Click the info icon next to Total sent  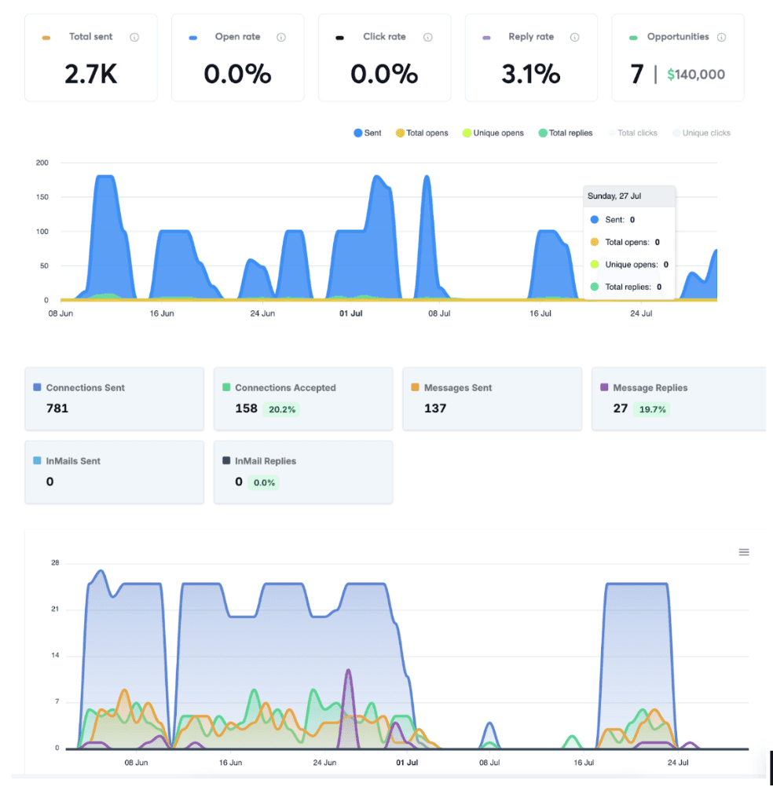click(x=134, y=37)
